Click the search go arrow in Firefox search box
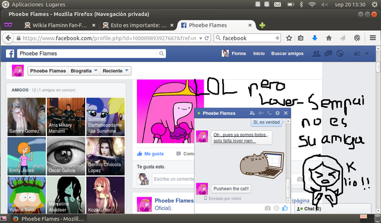 pos(277,38)
